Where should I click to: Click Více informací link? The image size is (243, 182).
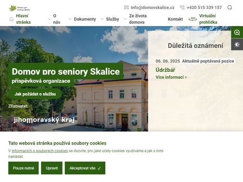pos(171,77)
